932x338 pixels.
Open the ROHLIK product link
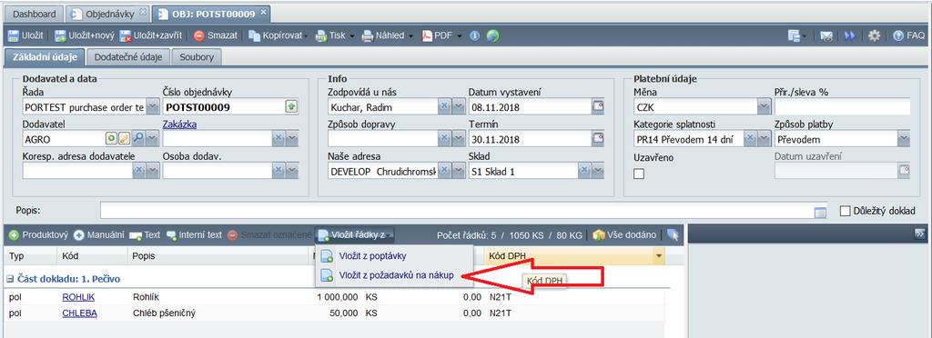(x=78, y=297)
